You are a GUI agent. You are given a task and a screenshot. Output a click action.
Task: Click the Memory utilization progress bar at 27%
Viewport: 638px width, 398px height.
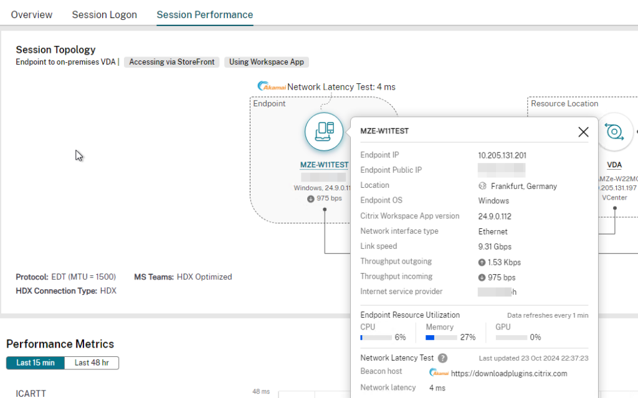(x=442, y=337)
